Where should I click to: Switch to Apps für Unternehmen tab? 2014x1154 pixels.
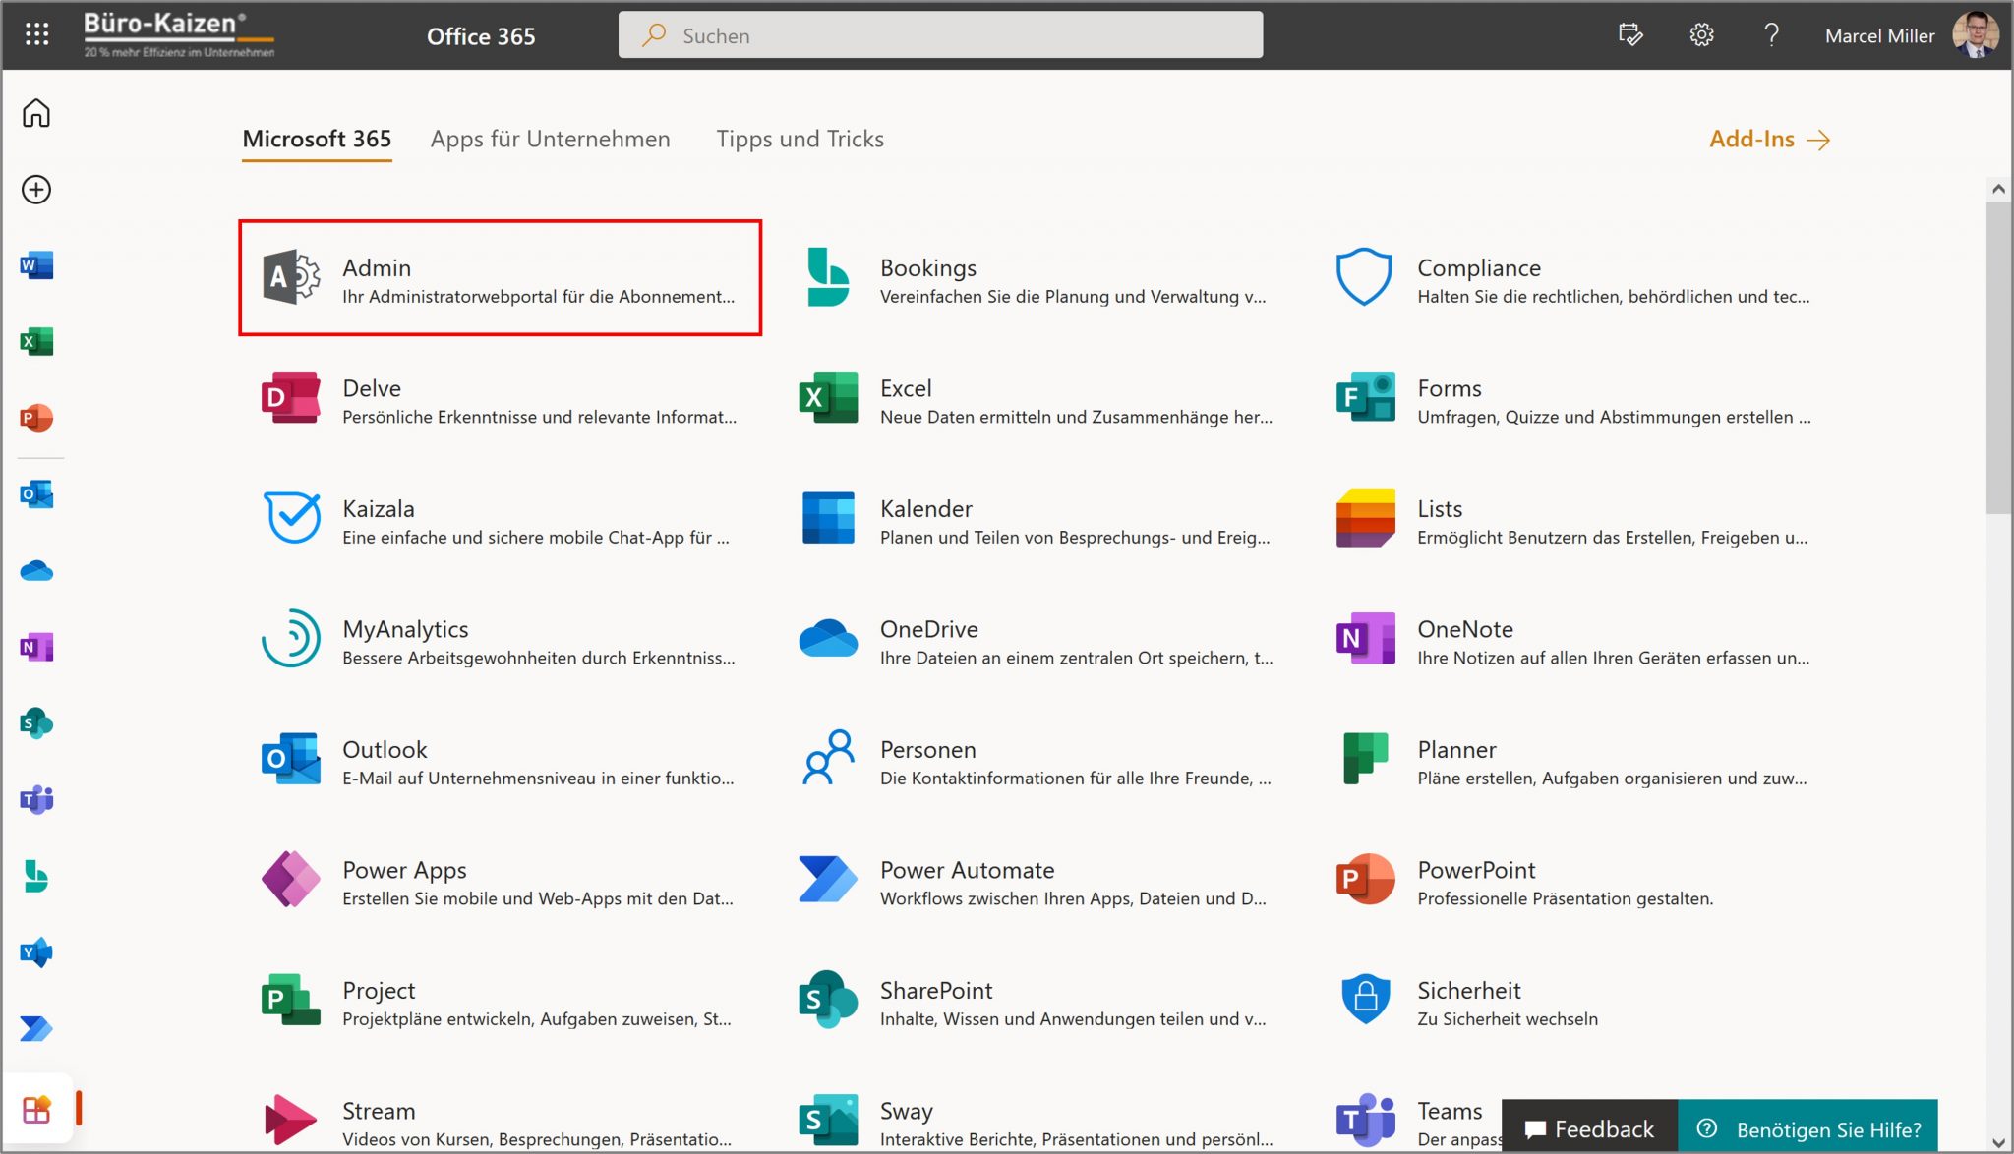click(549, 139)
